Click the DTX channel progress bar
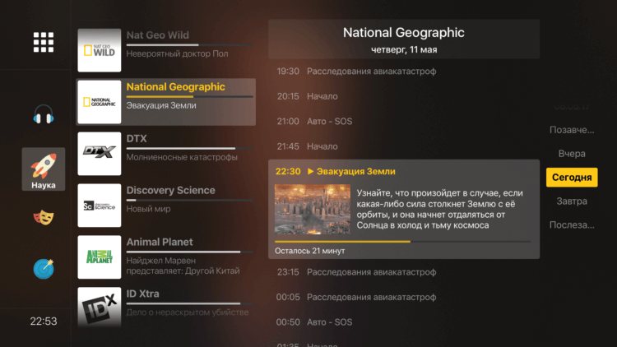The width and height of the screenshot is (617, 347). 189,148
